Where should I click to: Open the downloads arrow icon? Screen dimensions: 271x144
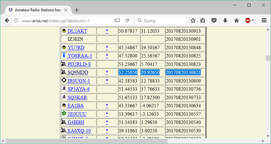[225, 21]
